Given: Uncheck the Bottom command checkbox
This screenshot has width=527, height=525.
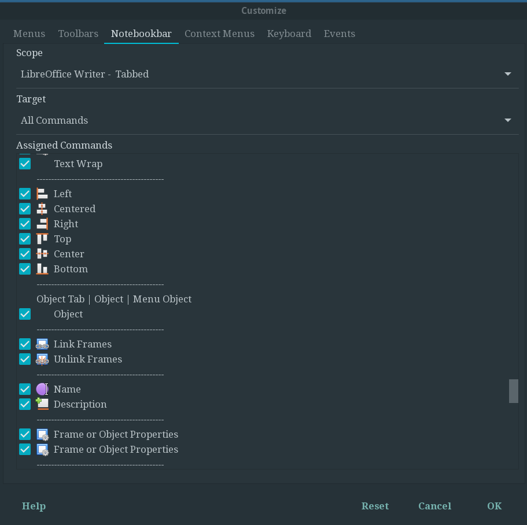Looking at the screenshot, I should (x=25, y=269).
